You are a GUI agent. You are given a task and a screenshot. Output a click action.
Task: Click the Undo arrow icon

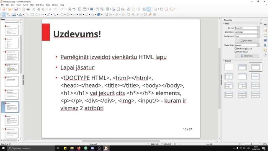pyautogui.click(x=56, y=9)
